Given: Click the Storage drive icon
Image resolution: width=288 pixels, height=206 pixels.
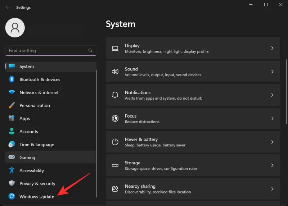Looking at the screenshot, I should pyautogui.click(x=115, y=165).
